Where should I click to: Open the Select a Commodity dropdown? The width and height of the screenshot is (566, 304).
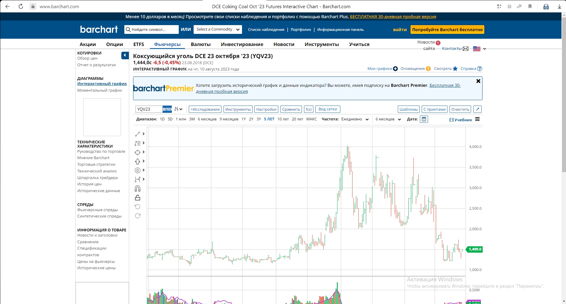coord(218,29)
